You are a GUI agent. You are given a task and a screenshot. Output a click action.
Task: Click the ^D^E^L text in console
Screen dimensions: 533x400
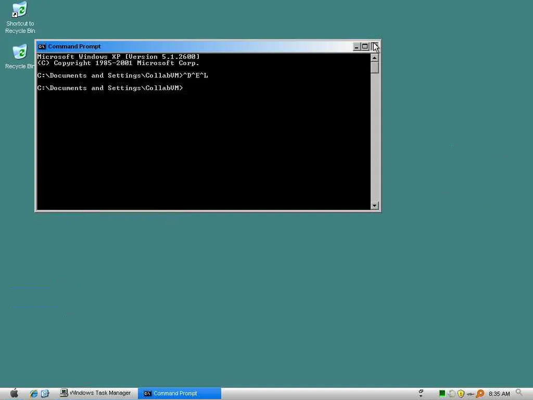pyautogui.click(x=196, y=76)
